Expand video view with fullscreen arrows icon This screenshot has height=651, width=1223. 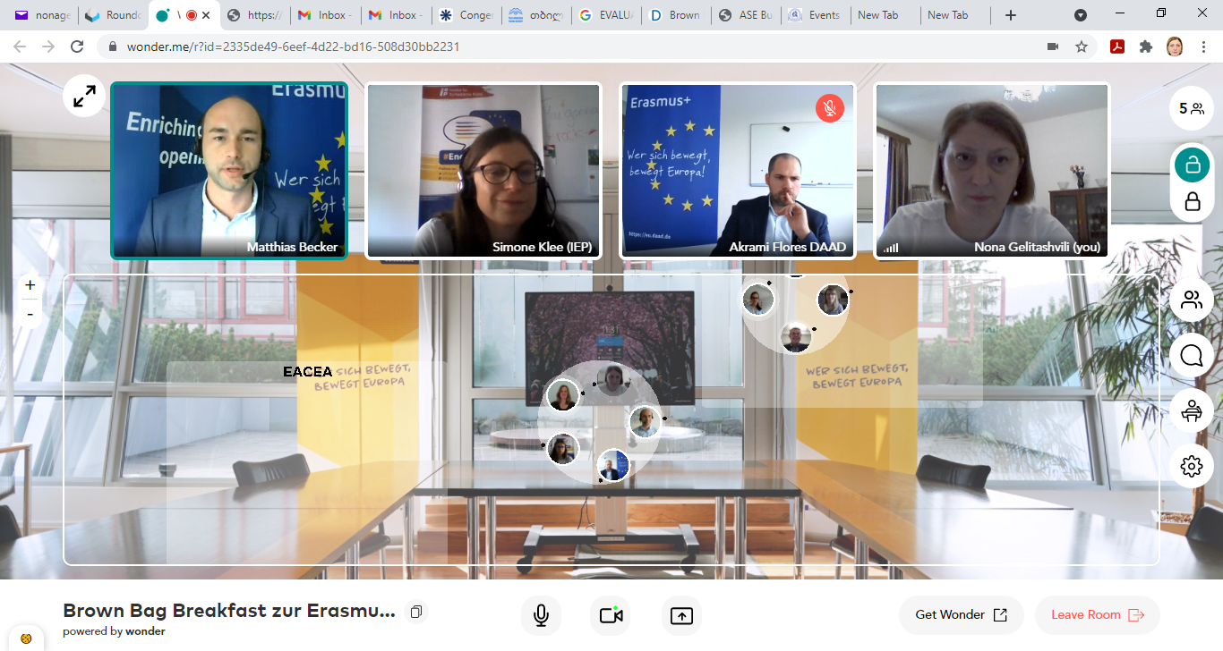click(x=84, y=97)
